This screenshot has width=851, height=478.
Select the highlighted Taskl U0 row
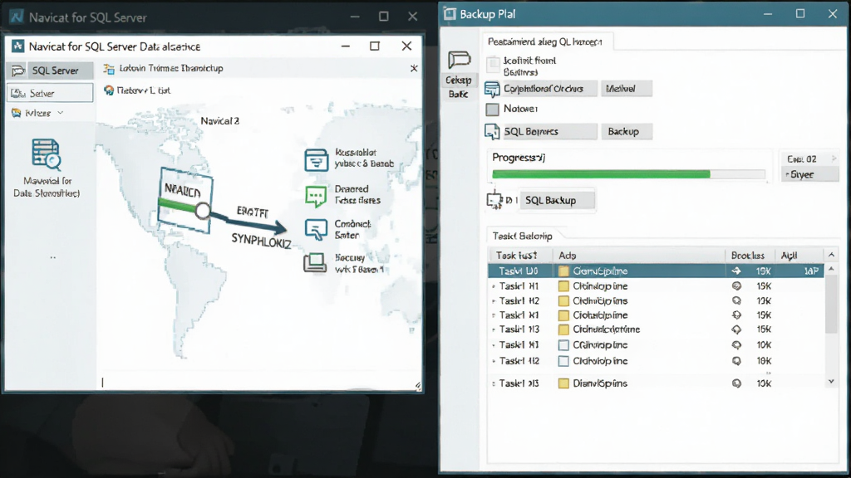click(656, 271)
